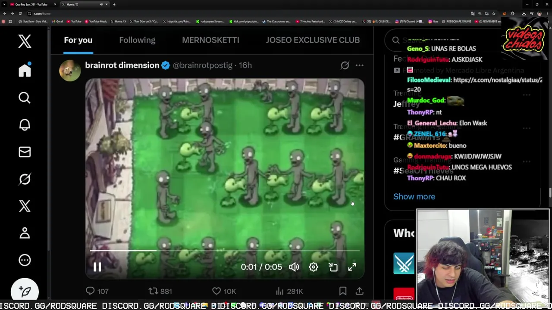This screenshot has height=310, width=552.
Task: Share the brainrot dimension post
Action: point(359,291)
